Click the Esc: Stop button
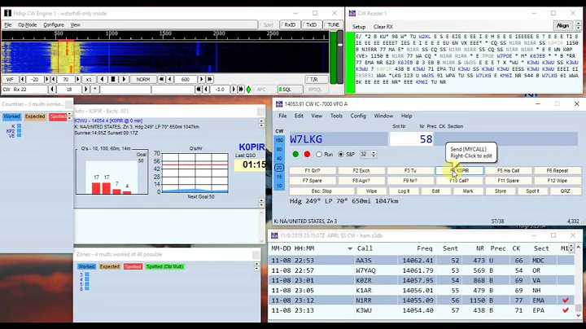Image resolution: width=586 pixels, height=329 pixels. click(x=321, y=191)
